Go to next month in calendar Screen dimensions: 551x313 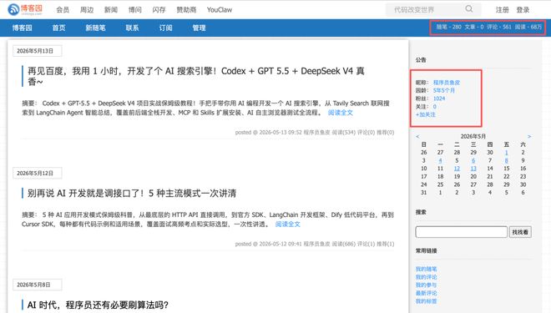[x=529, y=136]
